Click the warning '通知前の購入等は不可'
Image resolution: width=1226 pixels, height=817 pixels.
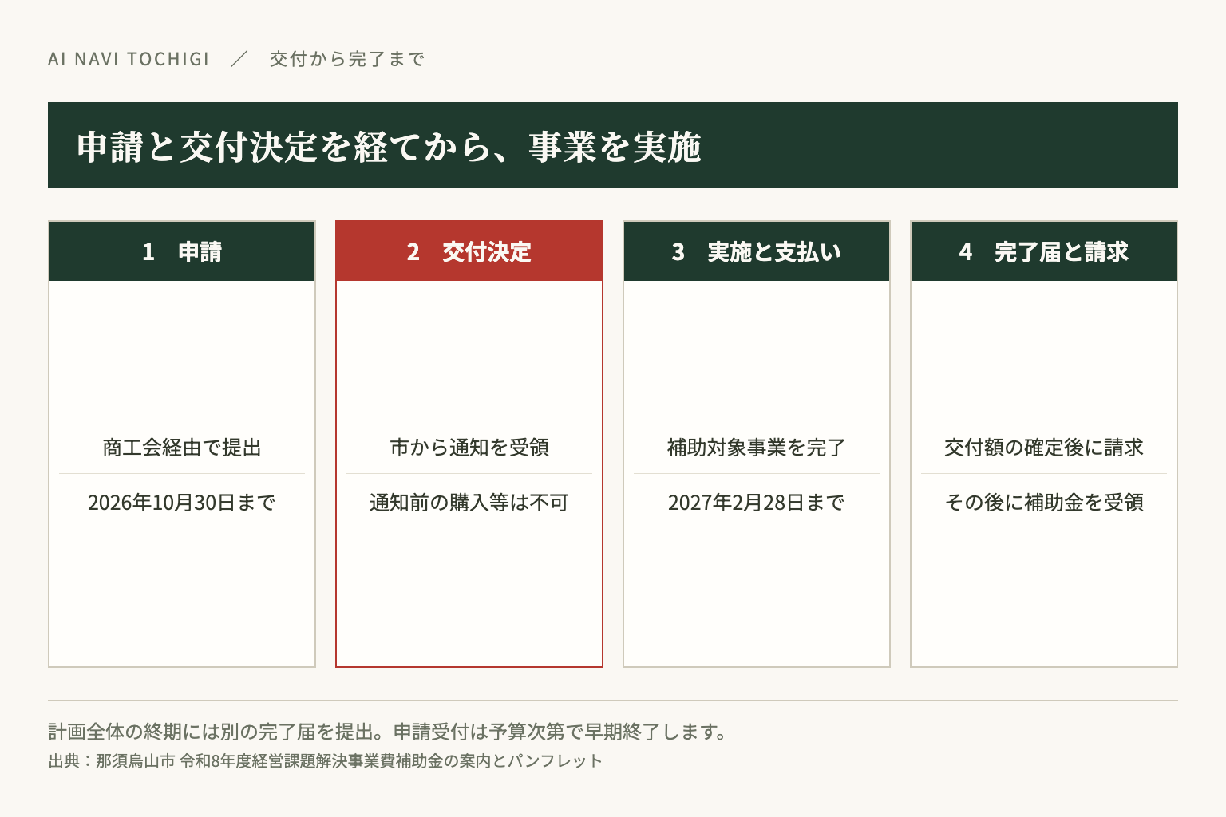tap(469, 503)
